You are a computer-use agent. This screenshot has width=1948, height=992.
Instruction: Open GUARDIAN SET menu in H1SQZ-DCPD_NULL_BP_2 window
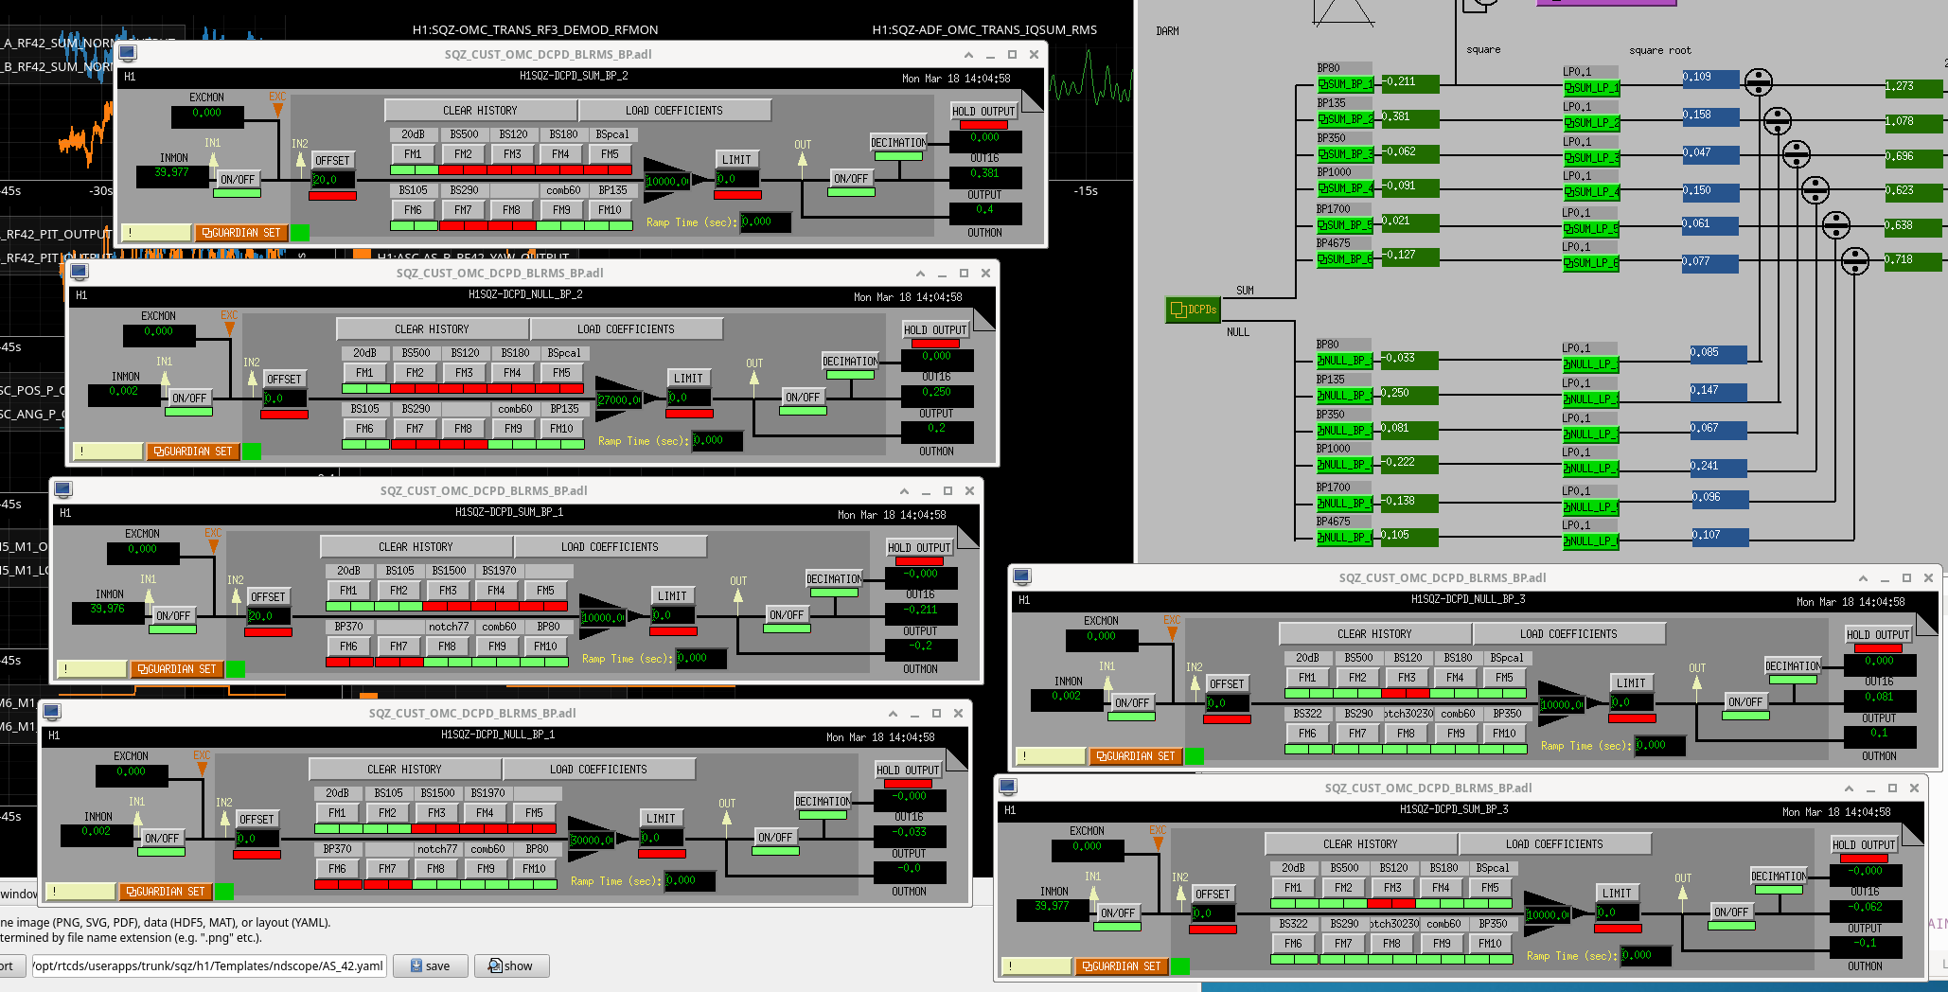[193, 452]
